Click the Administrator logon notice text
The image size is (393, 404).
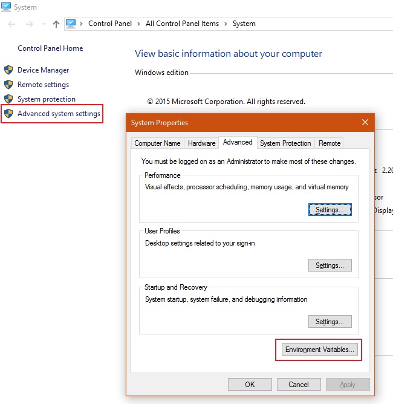tap(248, 161)
